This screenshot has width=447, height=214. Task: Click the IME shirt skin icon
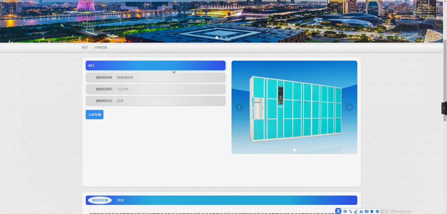[372, 211]
